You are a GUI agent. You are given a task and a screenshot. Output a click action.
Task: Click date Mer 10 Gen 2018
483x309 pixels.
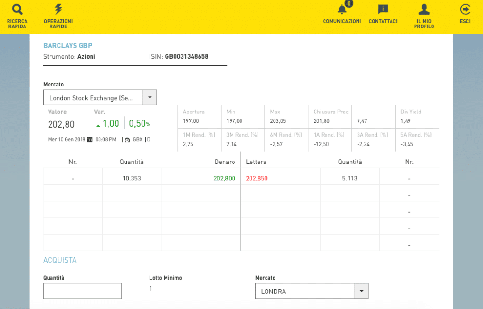67,139
